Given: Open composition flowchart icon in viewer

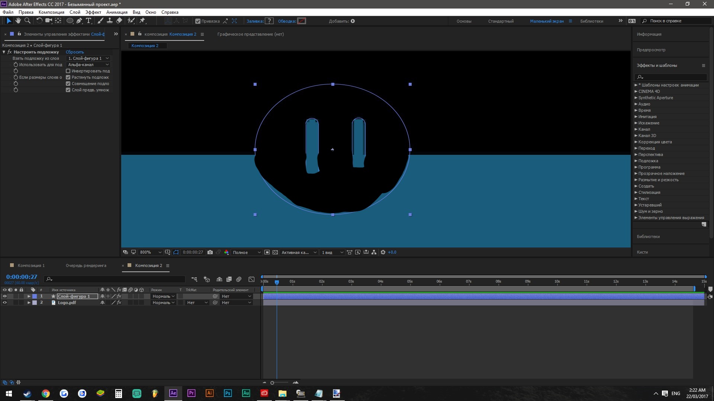Looking at the screenshot, I should click(374, 252).
